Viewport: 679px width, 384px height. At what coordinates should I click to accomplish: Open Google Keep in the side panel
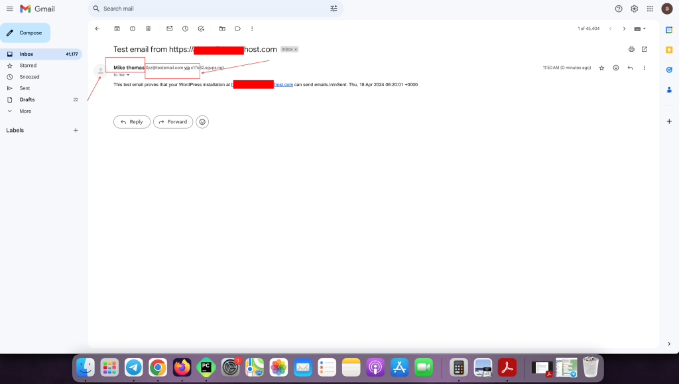(x=669, y=50)
